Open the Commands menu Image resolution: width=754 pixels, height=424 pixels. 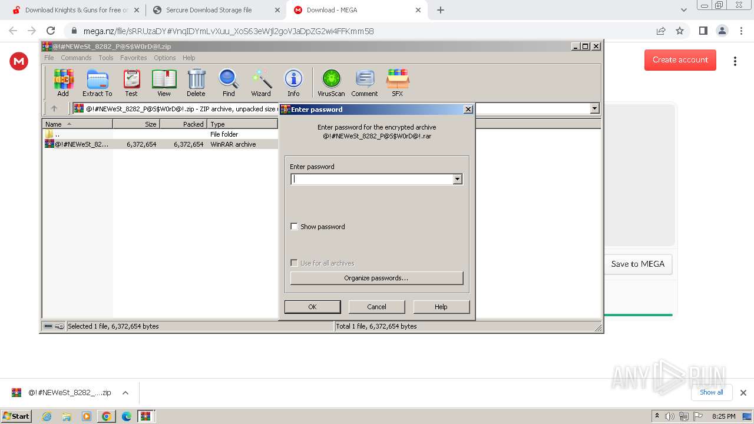[76, 58]
